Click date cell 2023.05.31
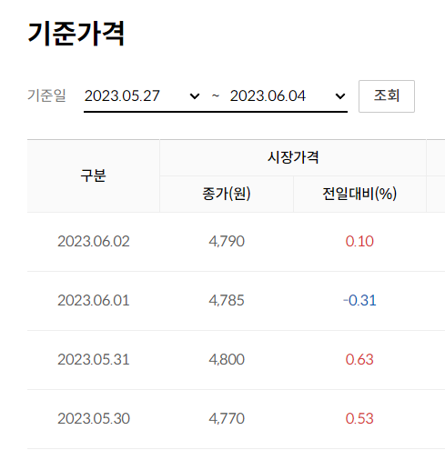The height and width of the screenshot is (460, 445). [x=94, y=360]
